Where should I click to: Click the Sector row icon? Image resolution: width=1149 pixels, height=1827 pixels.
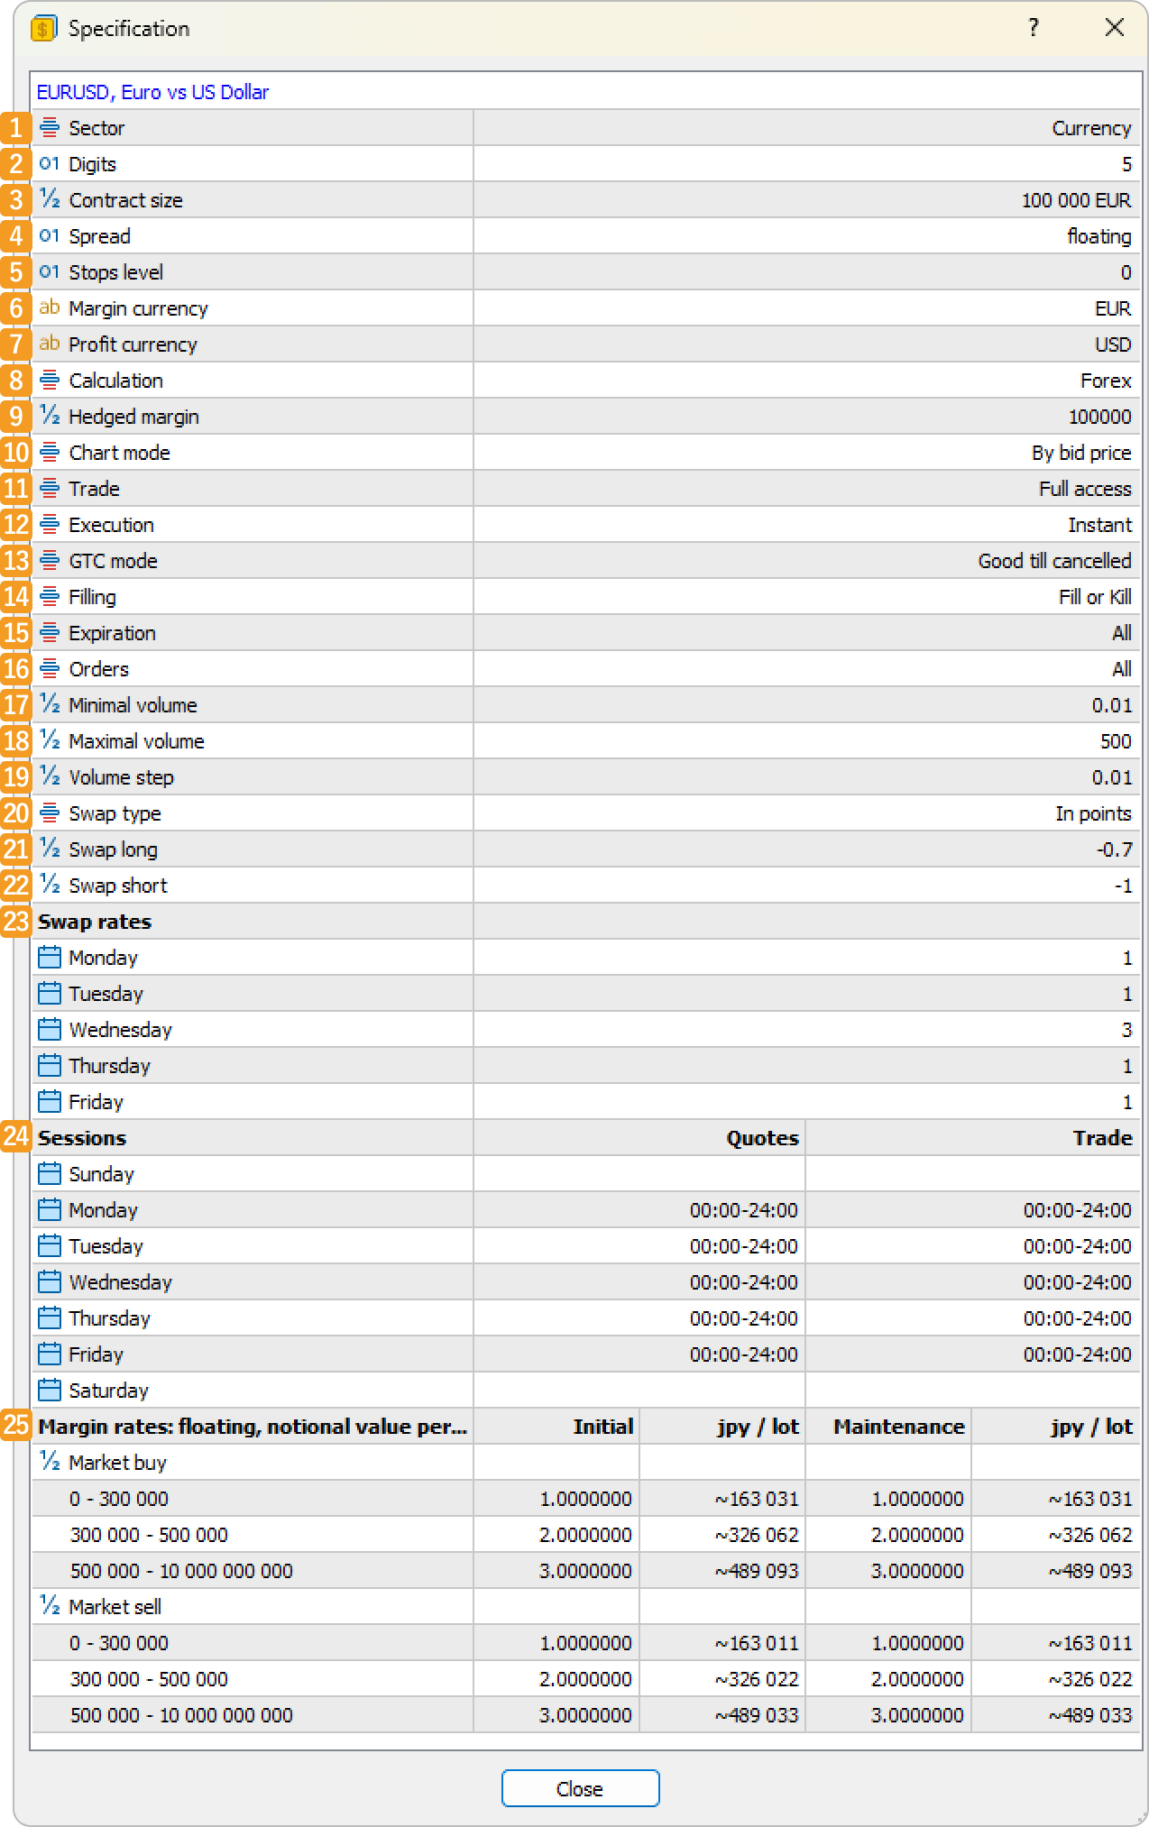pos(50,128)
